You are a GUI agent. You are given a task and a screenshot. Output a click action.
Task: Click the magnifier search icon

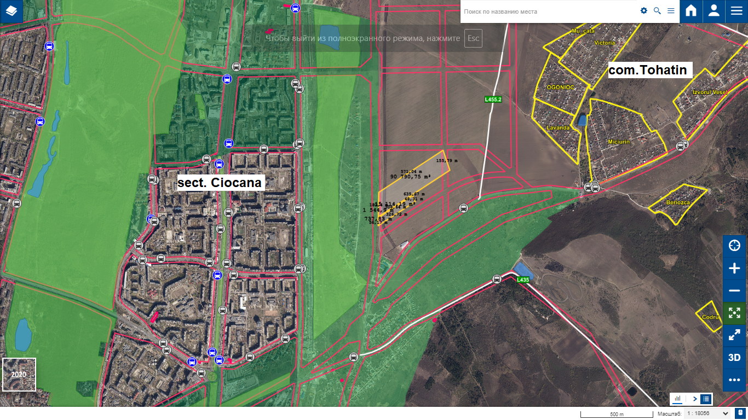(657, 11)
